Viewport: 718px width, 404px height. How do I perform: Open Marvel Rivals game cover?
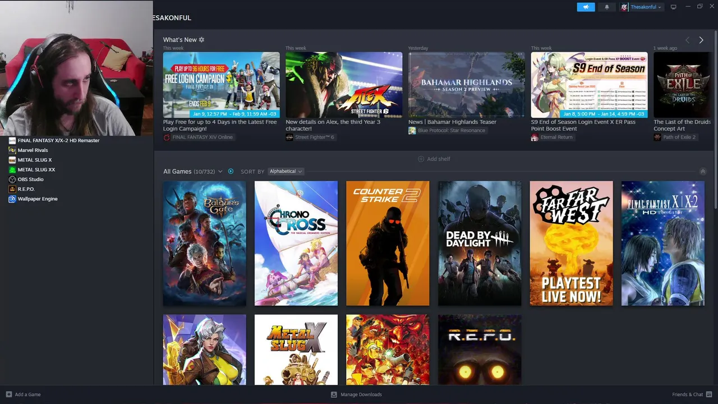(x=204, y=350)
